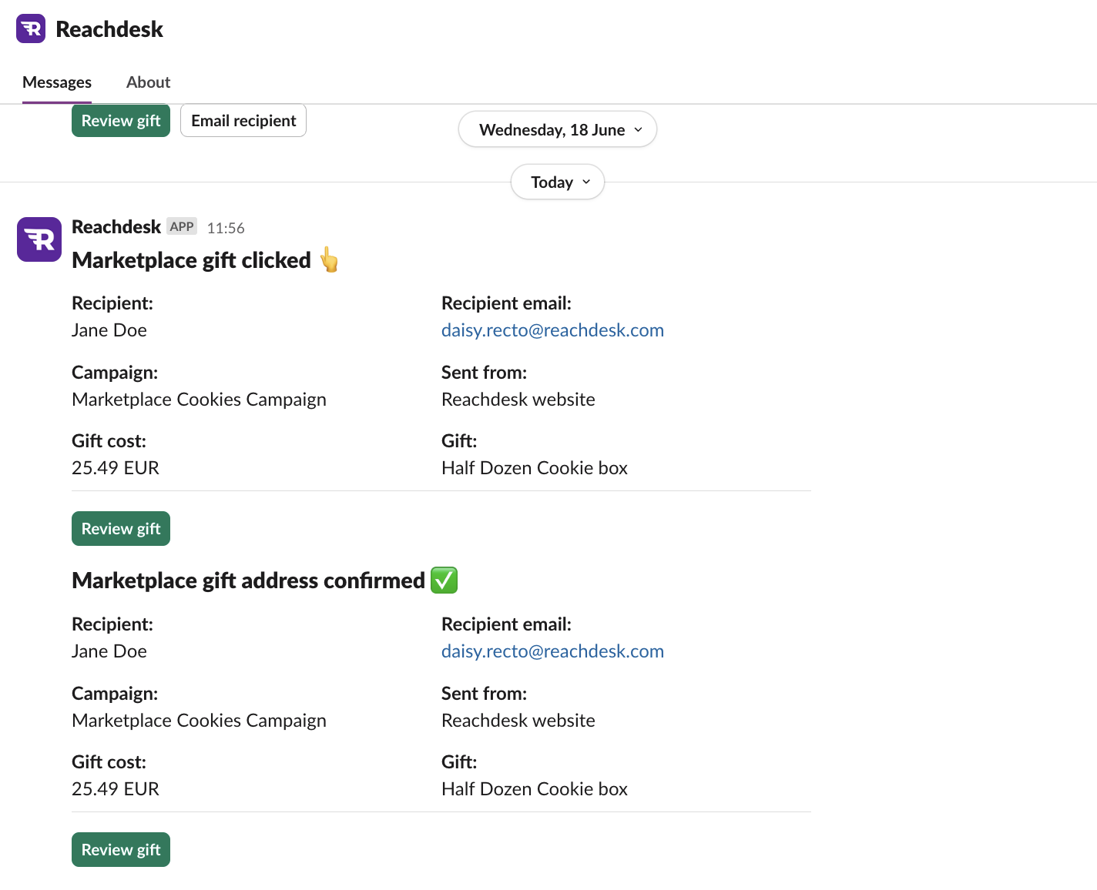Screen dimensions: 1097x890
Task: Click recipient Jane Doe in gift clicked message
Action: click(x=109, y=330)
